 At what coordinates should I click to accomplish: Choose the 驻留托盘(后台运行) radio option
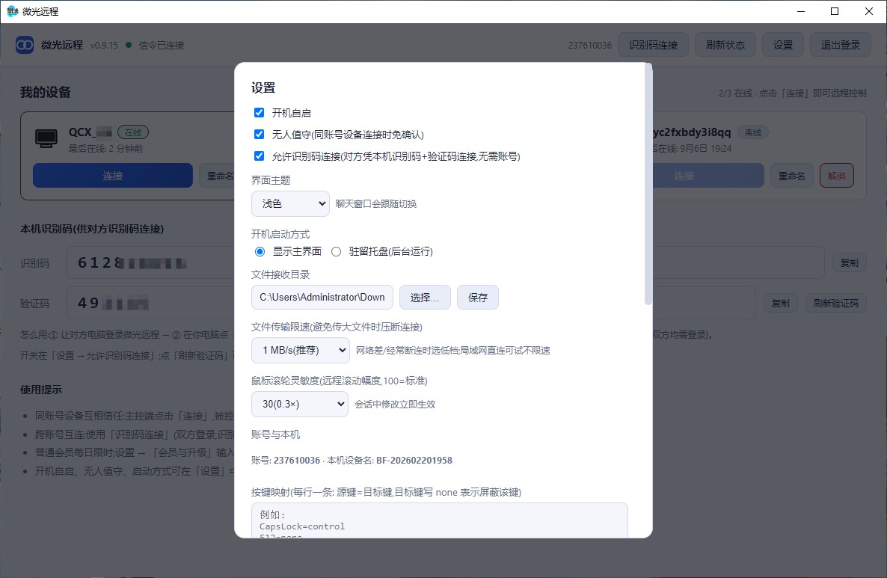click(x=336, y=252)
